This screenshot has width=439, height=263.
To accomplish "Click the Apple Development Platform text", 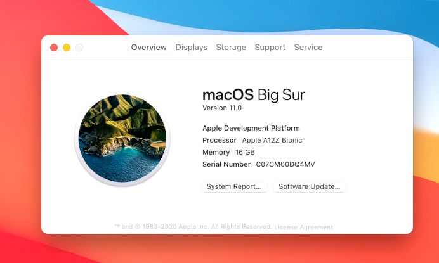I will coord(251,128).
